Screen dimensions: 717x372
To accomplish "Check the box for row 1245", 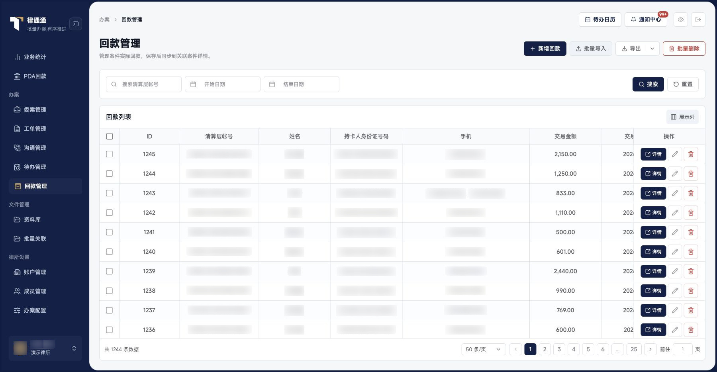I will coord(110,154).
